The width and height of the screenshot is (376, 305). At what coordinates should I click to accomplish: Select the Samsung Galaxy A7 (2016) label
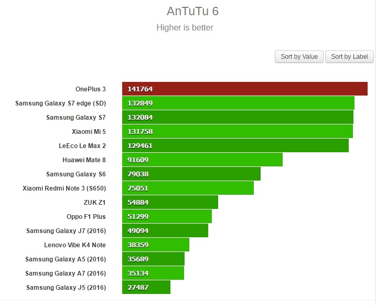coord(66,274)
